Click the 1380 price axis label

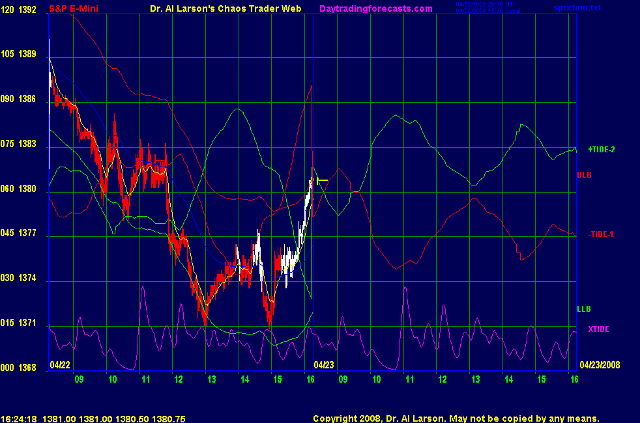pyautogui.click(x=27, y=189)
